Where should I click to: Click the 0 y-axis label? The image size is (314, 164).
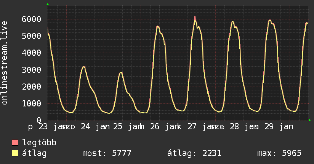click(39, 120)
